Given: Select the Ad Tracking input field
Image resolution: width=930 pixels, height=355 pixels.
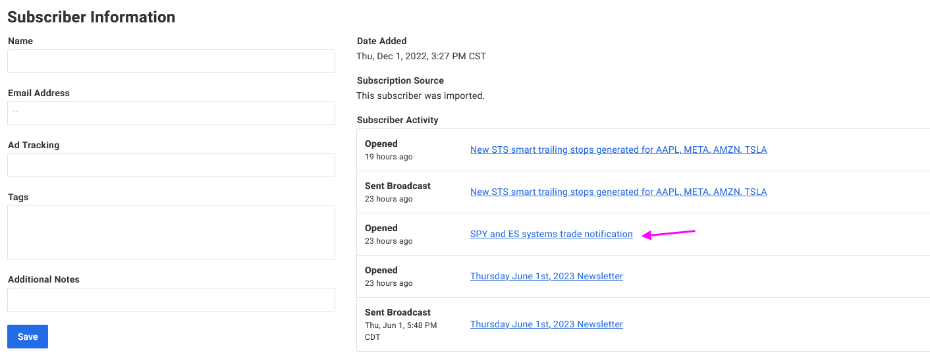Looking at the screenshot, I should pyautogui.click(x=171, y=165).
